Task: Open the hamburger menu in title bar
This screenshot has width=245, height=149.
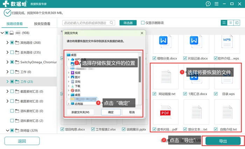Action: [216, 4]
